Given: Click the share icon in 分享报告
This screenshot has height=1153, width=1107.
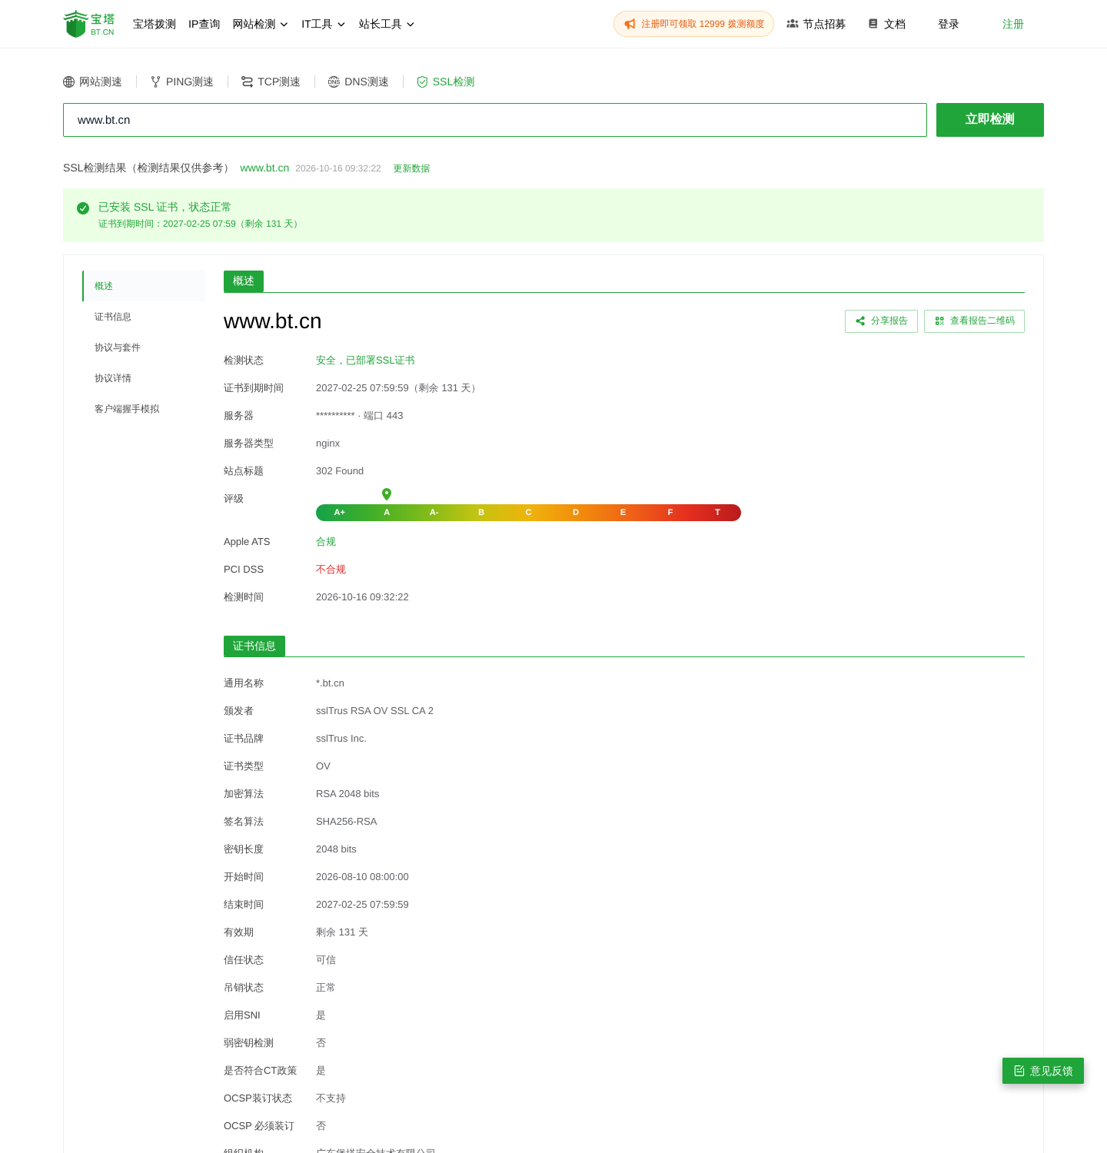Looking at the screenshot, I should [860, 321].
